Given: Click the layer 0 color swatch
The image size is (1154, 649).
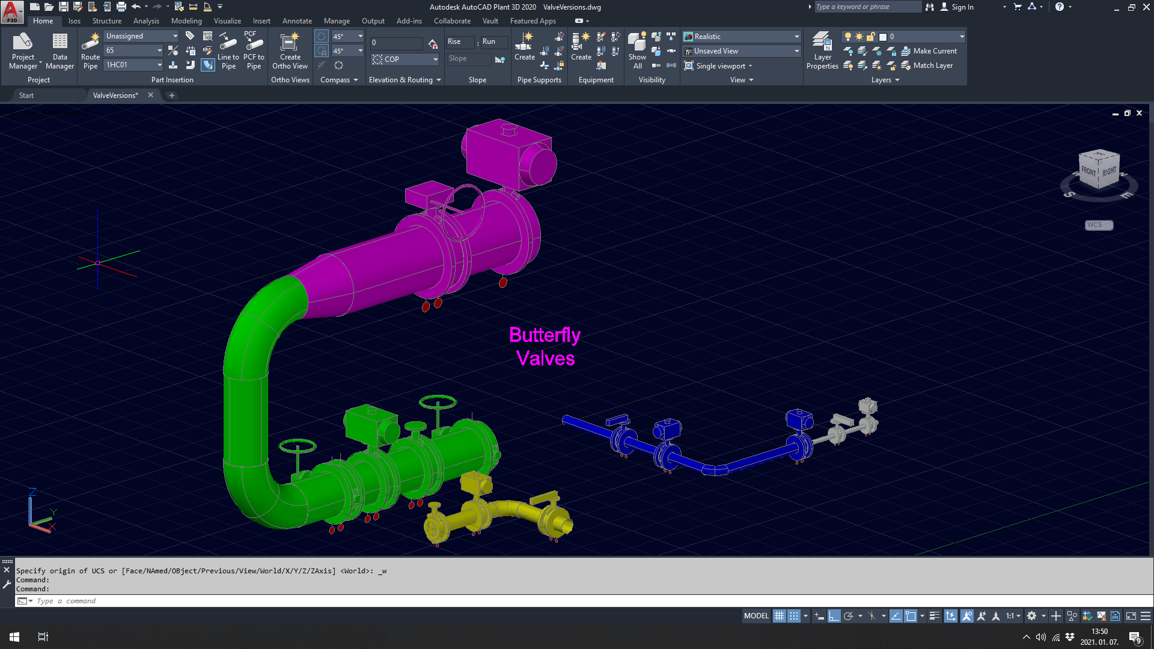Looking at the screenshot, I should (883, 37).
